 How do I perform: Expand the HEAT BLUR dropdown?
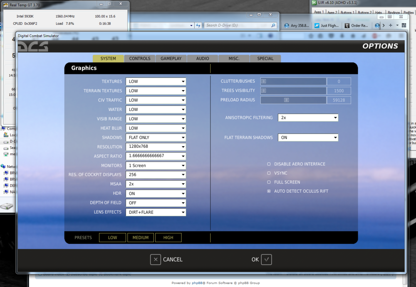point(156,128)
